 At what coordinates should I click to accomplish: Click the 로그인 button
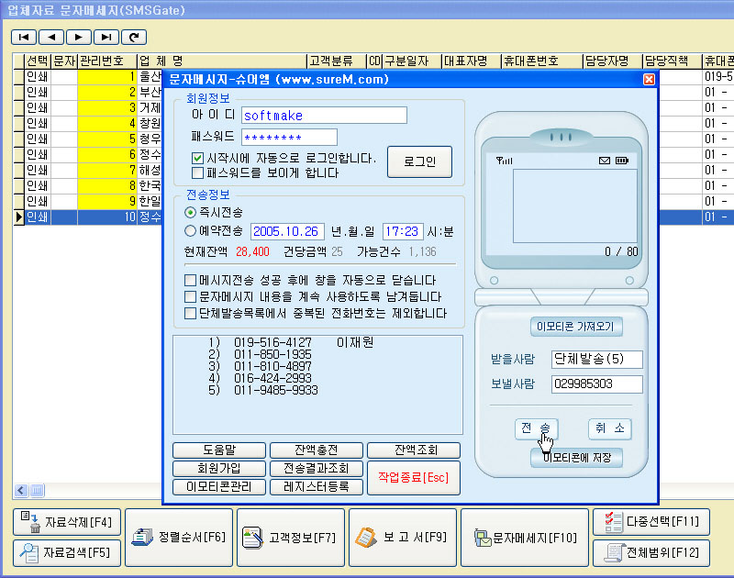[x=420, y=162]
